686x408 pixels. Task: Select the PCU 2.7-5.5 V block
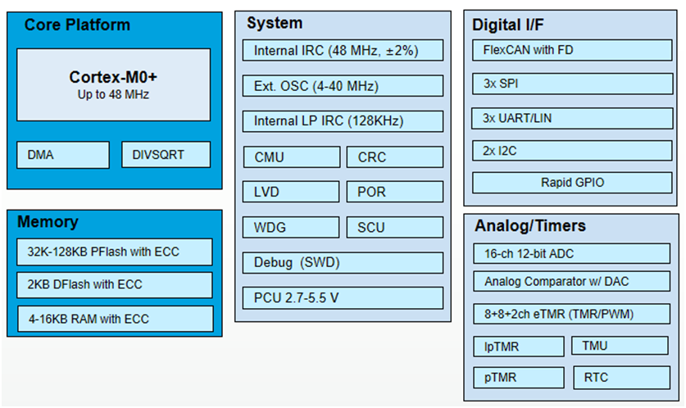tap(343, 297)
